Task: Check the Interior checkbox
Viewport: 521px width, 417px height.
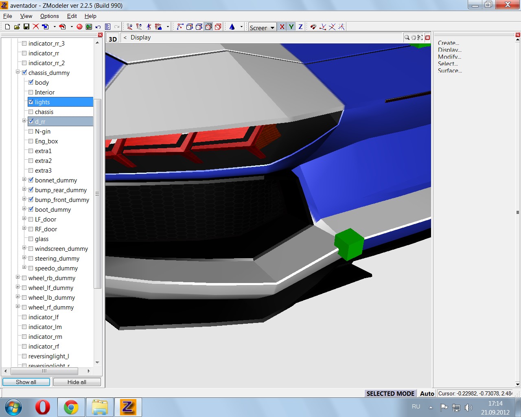Action: coord(31,92)
